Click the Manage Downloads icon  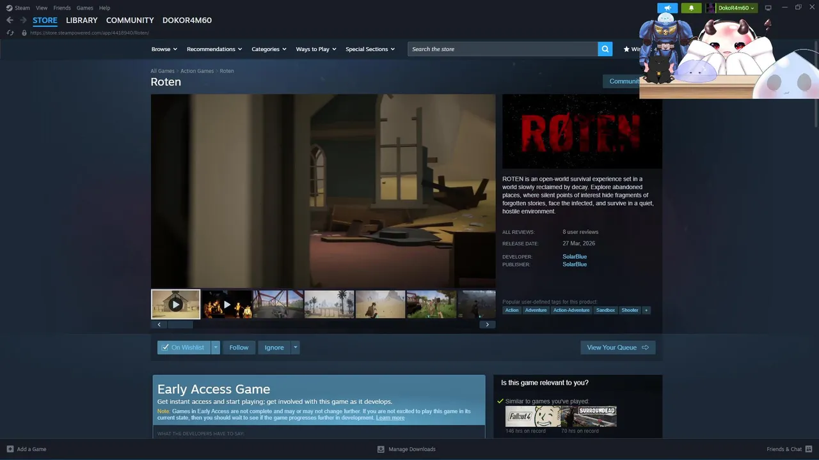tap(381, 449)
